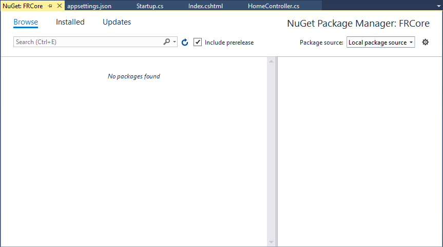
Task: Switch to the Startup.cs tab
Action: [x=150, y=6]
